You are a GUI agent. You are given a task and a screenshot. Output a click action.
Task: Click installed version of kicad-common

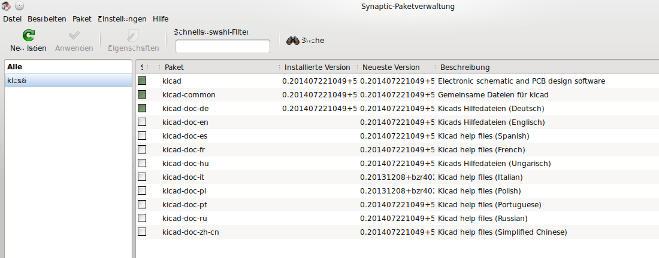point(319,94)
